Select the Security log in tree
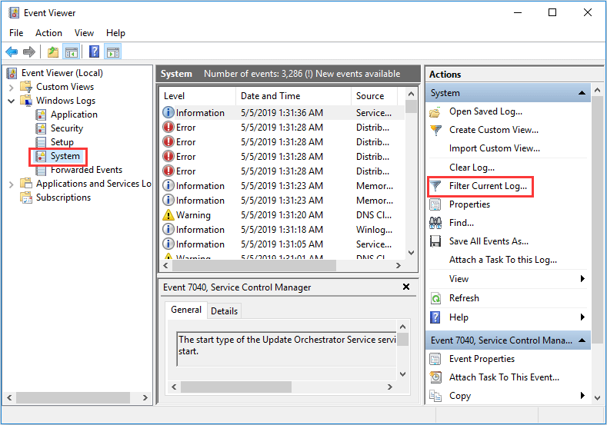Screen dimensions: 607x425 click(66, 128)
